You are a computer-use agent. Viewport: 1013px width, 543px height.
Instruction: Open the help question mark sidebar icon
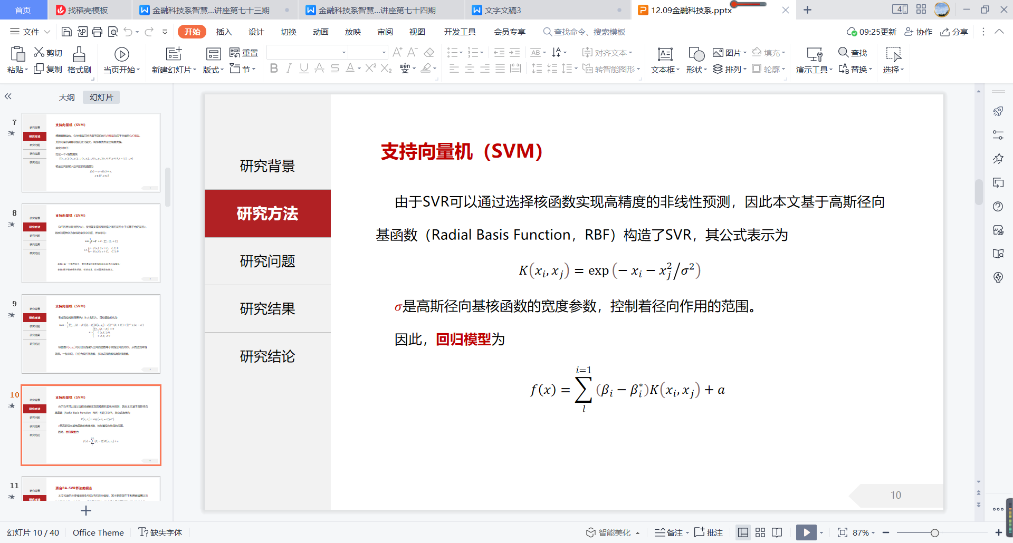[x=998, y=207]
